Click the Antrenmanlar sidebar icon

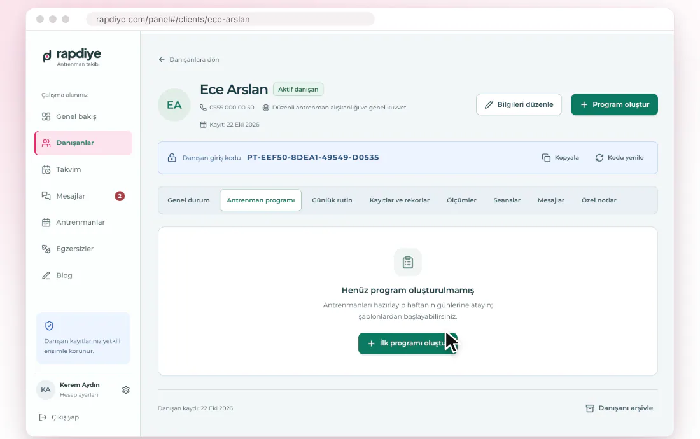coord(46,222)
